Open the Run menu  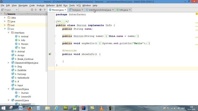[65, 6]
